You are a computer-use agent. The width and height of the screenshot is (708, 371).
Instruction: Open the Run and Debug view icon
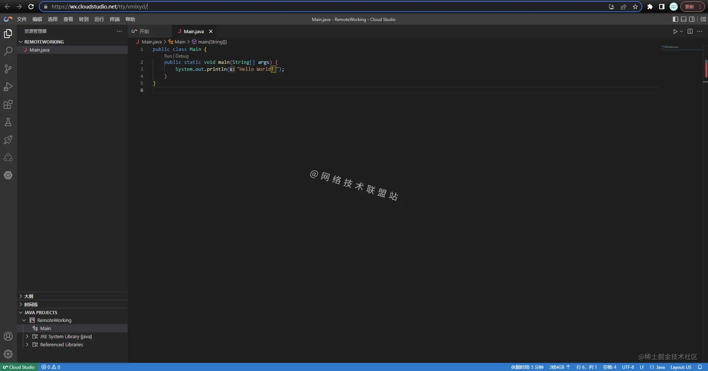[8, 87]
